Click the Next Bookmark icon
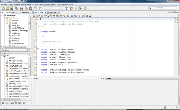 click(65, 16)
